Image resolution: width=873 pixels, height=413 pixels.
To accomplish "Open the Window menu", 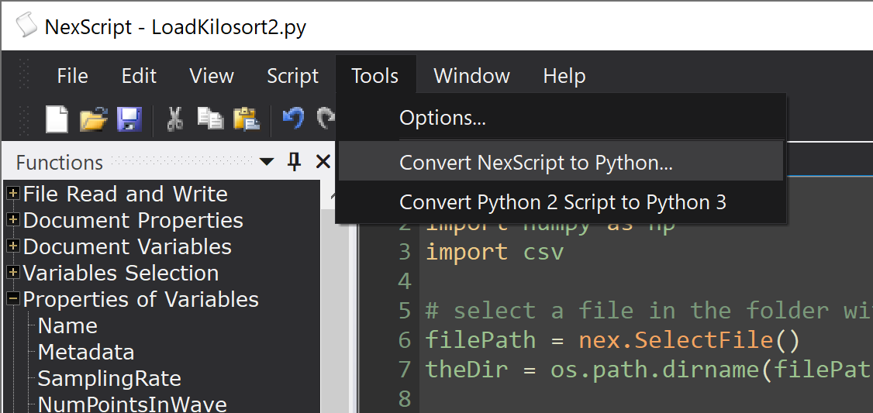I will (471, 76).
